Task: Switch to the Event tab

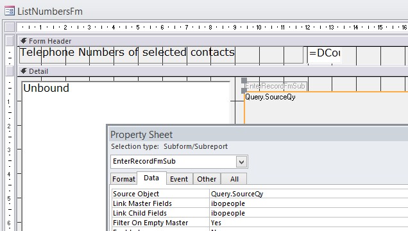Action: pos(179,179)
